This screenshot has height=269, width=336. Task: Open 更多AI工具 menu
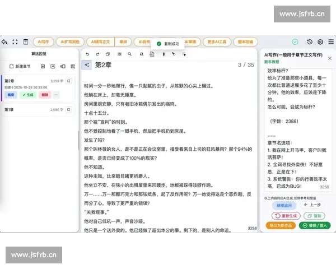tap(217, 41)
